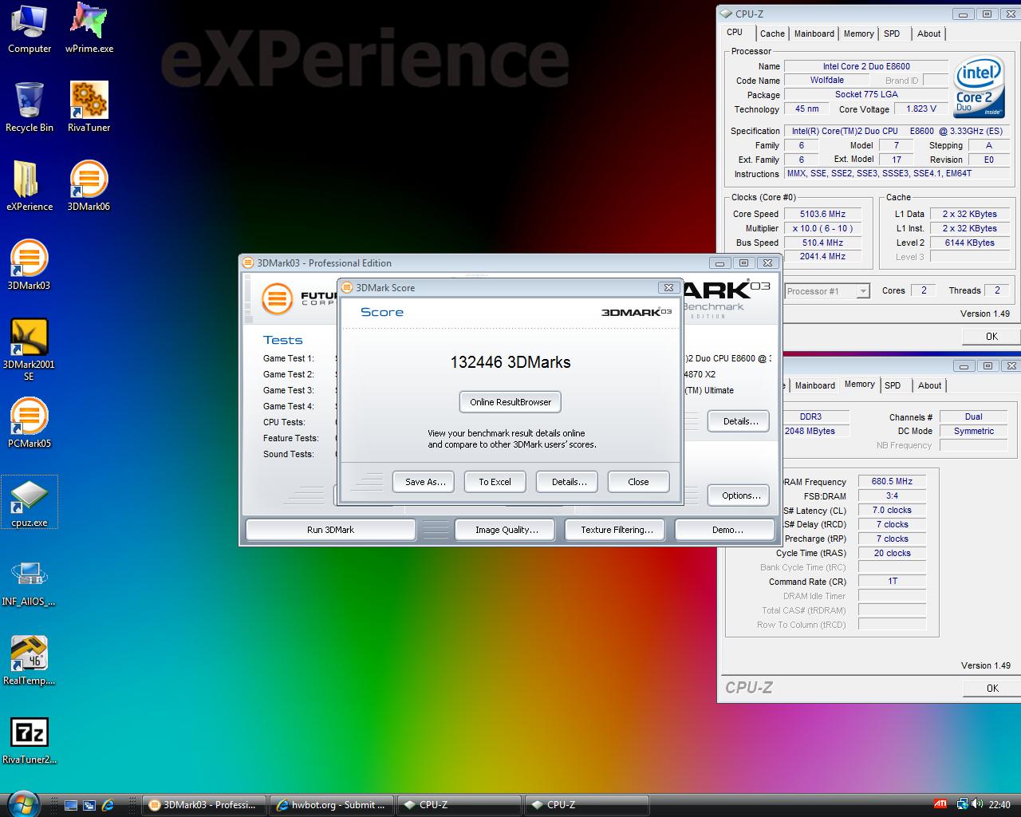Click Save As... in score dialog
This screenshot has width=1021, height=817.
coord(424,482)
